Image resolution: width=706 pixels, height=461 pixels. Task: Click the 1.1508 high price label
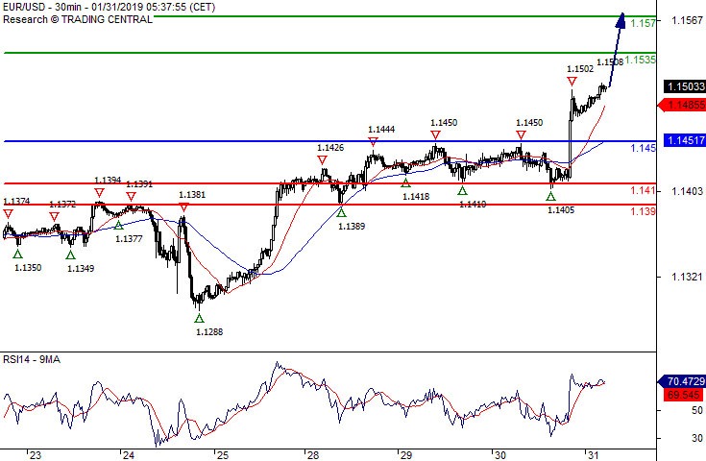[x=610, y=62]
